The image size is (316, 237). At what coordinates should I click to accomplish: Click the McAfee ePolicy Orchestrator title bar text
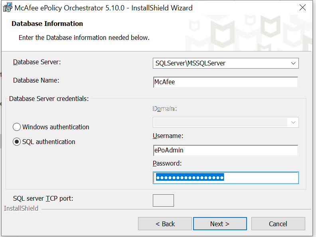[x=103, y=8]
